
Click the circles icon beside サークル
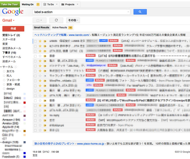point(16,67)
